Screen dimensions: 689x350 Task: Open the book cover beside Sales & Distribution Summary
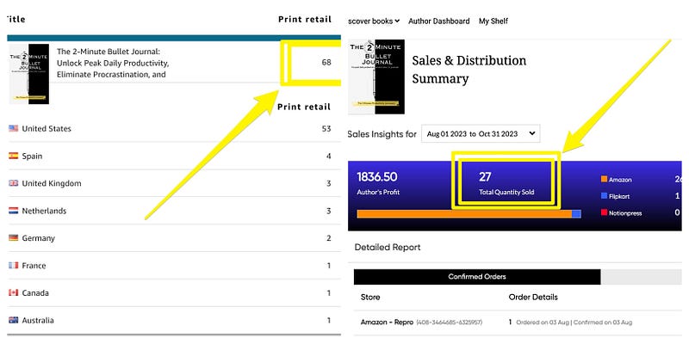coord(376,77)
